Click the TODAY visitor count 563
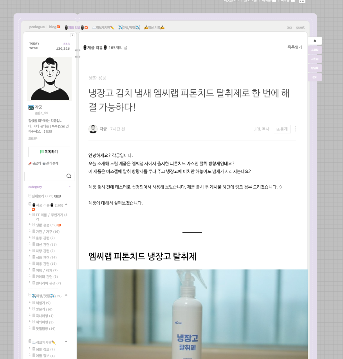Viewport: 343px width, 359px height. [x=67, y=44]
